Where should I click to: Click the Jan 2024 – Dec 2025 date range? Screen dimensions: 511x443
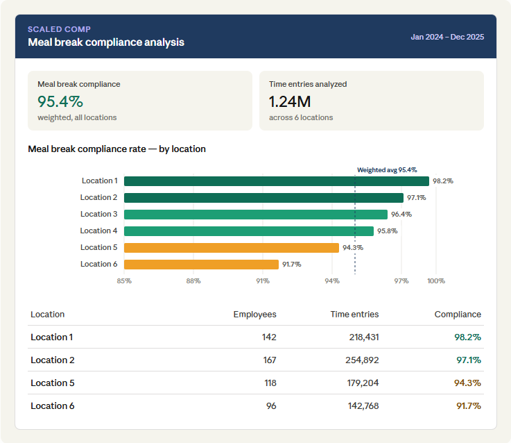click(x=447, y=37)
